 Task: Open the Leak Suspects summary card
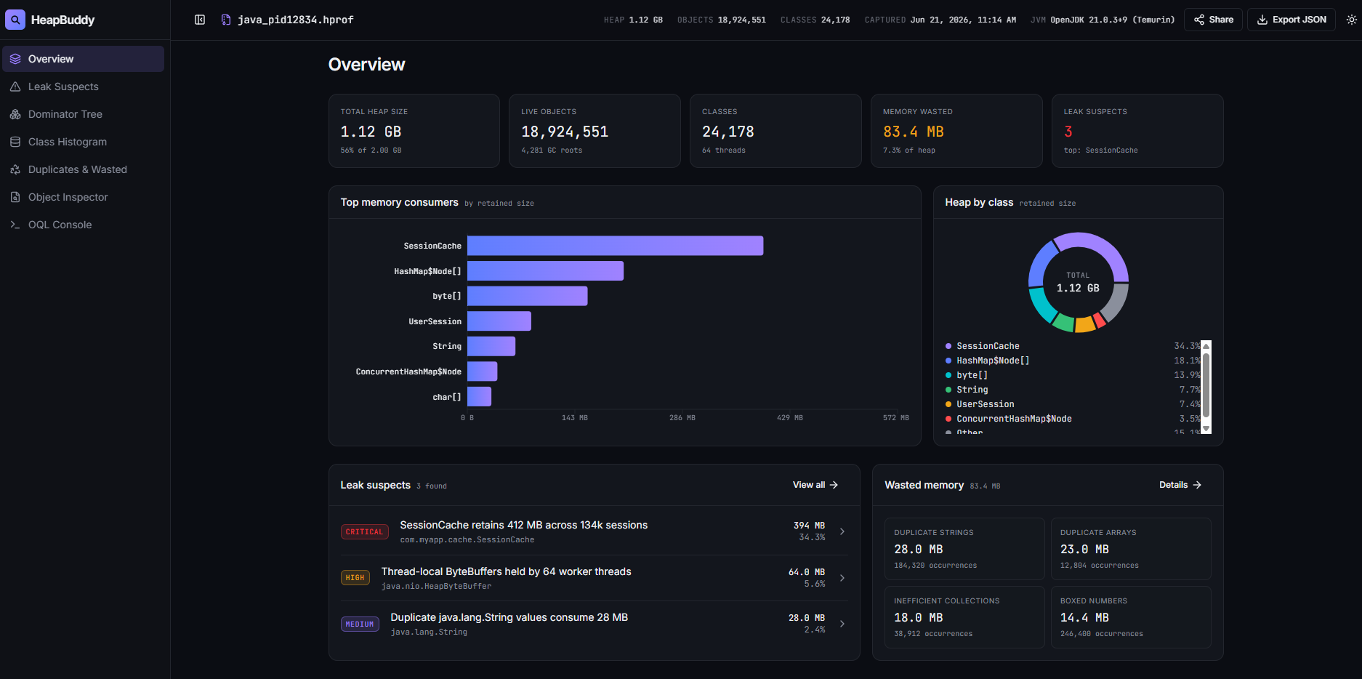pyautogui.click(x=1137, y=131)
